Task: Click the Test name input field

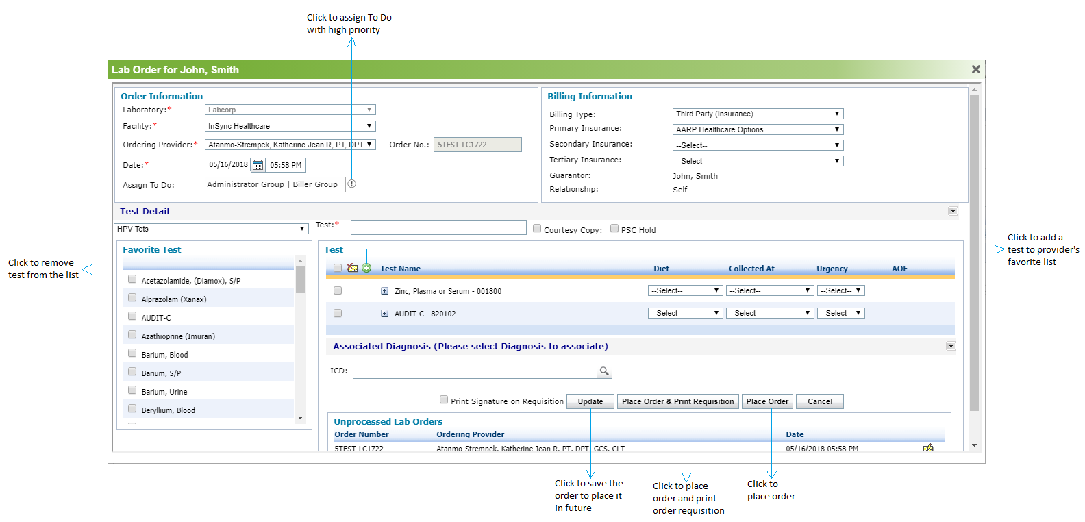Action: point(438,227)
